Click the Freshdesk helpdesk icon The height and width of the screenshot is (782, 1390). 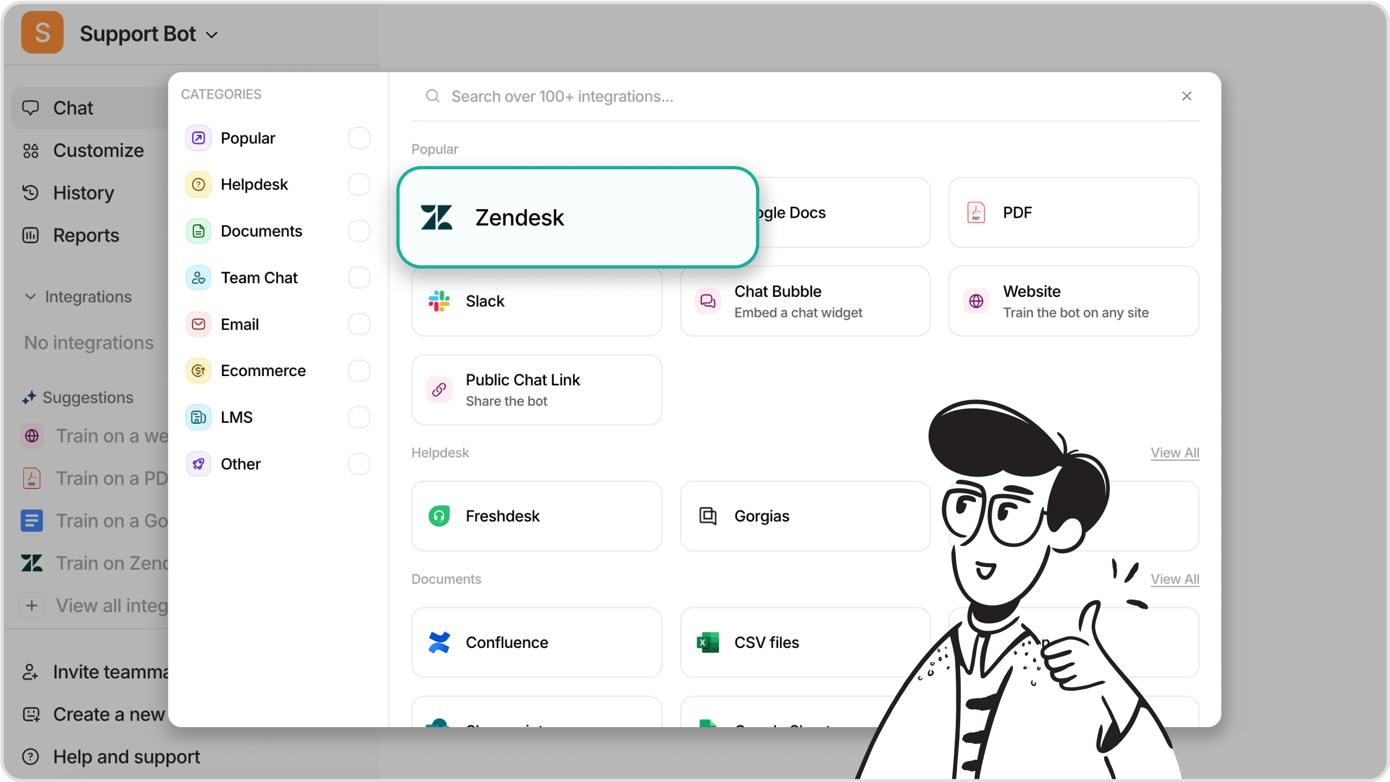pos(439,516)
